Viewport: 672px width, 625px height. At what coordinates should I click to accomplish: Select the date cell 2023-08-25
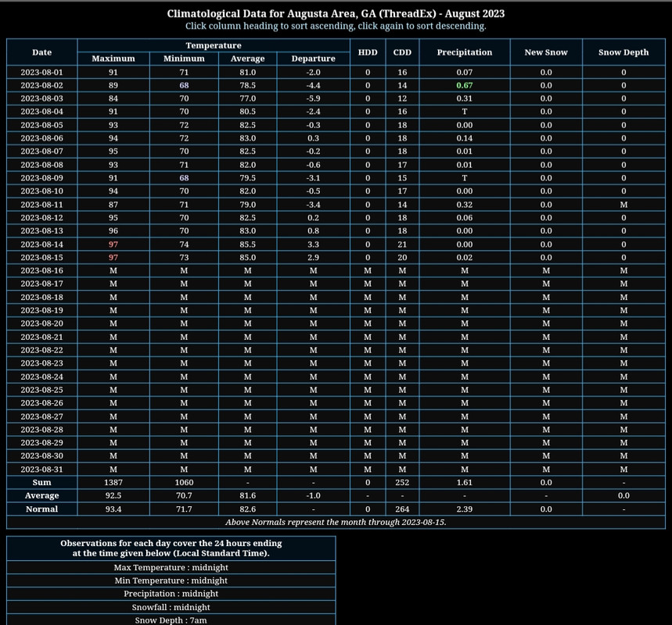pos(41,390)
